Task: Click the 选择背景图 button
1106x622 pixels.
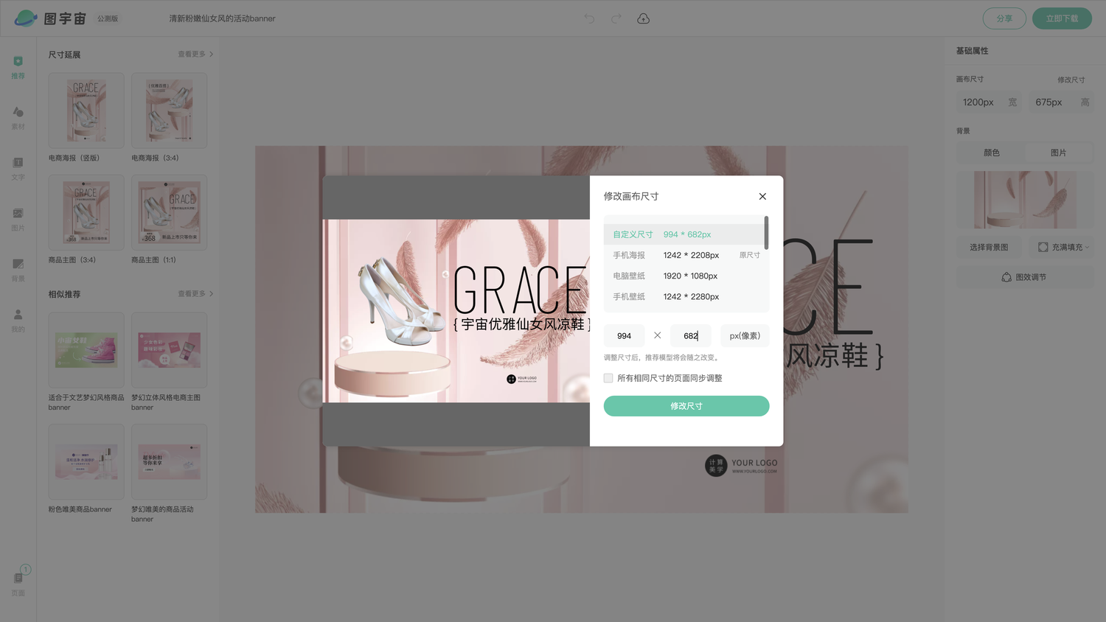Action: point(989,247)
